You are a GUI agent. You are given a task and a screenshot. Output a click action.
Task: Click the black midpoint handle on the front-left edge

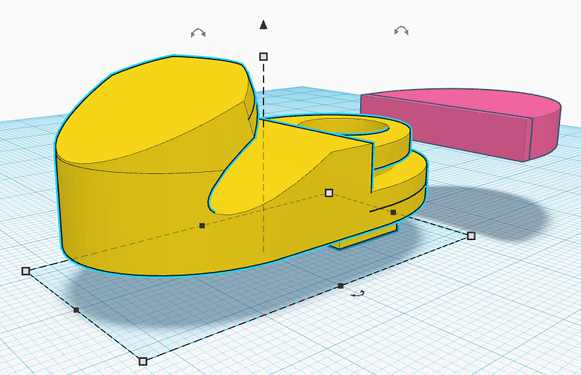(76, 310)
